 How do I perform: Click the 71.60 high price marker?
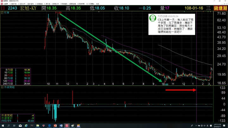coord(58,13)
